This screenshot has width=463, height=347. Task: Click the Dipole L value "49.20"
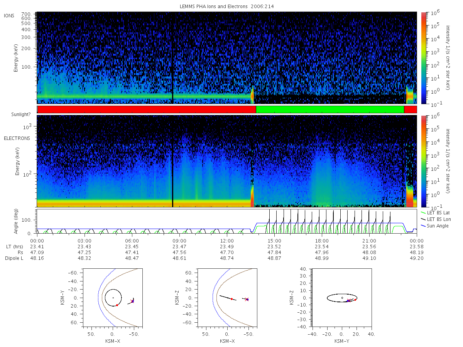pos(417,258)
